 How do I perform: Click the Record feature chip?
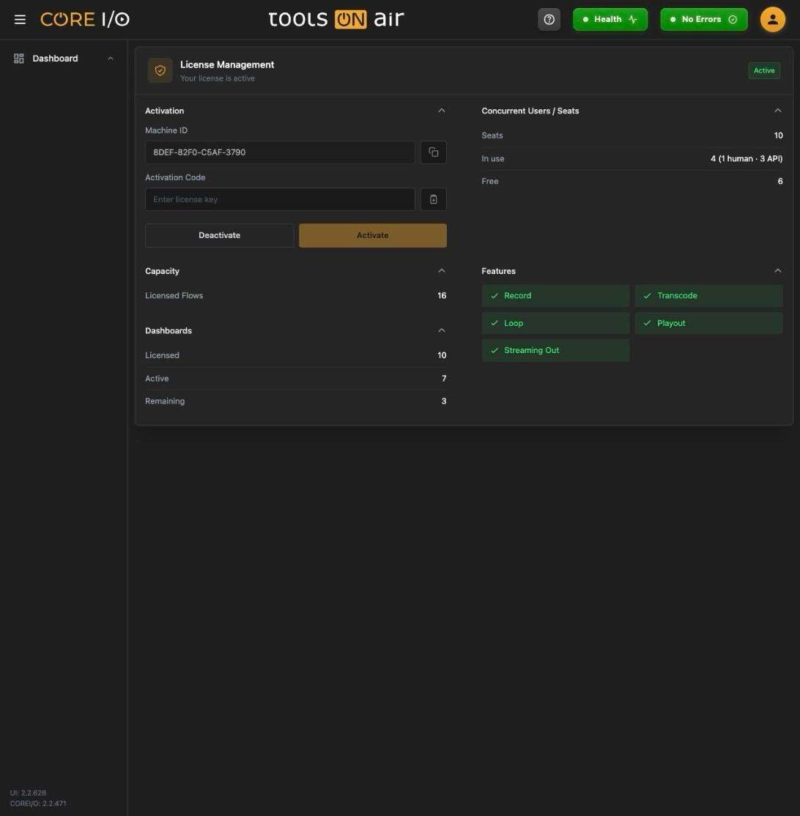[x=555, y=296]
